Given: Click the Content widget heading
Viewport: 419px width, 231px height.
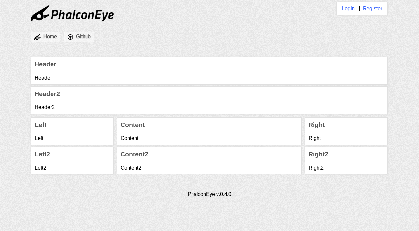Looking at the screenshot, I should point(132,125).
